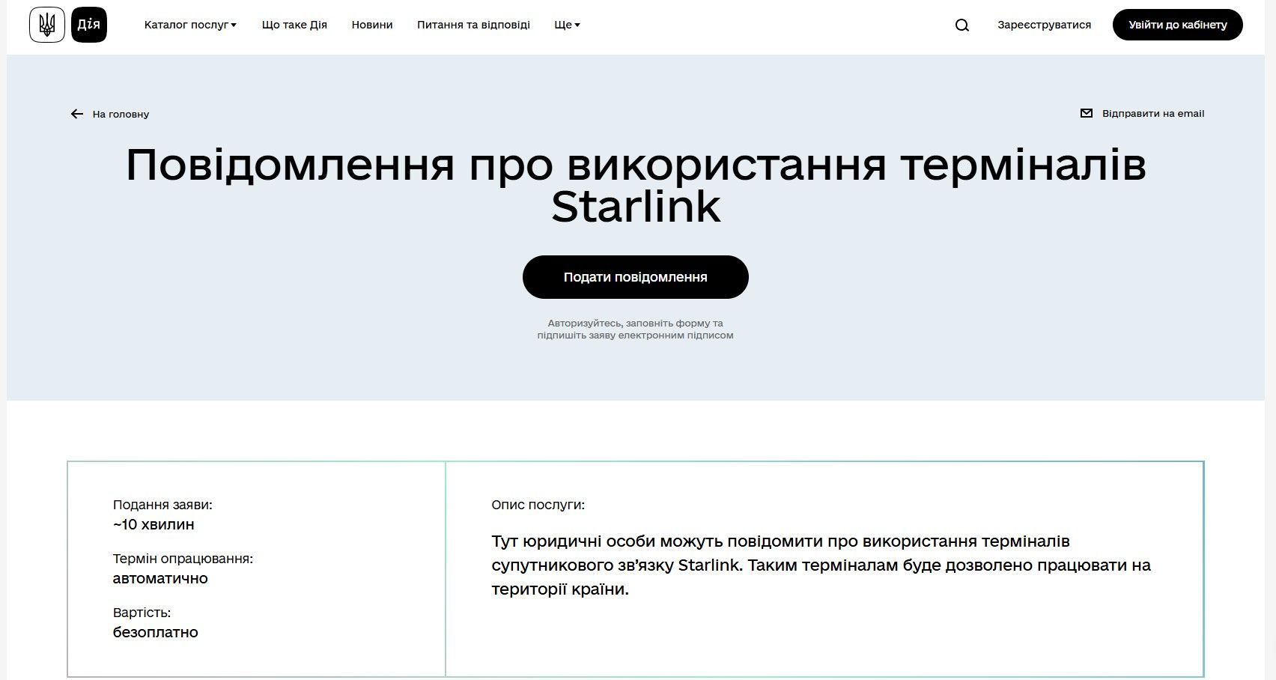The image size is (1276, 680).
Task: Click the Зареєструватися link
Action: pos(1044,24)
